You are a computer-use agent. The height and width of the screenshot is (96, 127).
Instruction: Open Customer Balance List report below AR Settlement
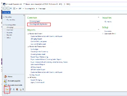pyautogui.click(x=46, y=72)
